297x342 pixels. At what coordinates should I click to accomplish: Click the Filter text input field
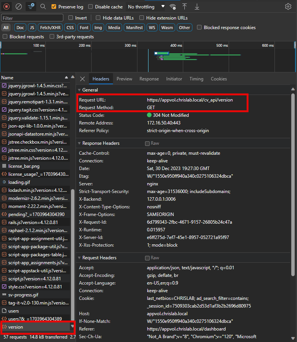(x=32, y=18)
